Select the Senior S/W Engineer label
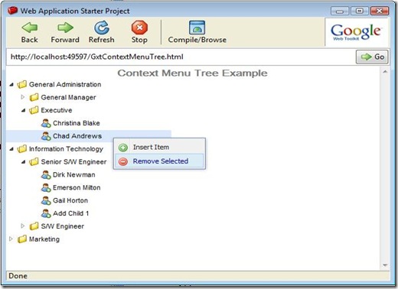 point(73,162)
